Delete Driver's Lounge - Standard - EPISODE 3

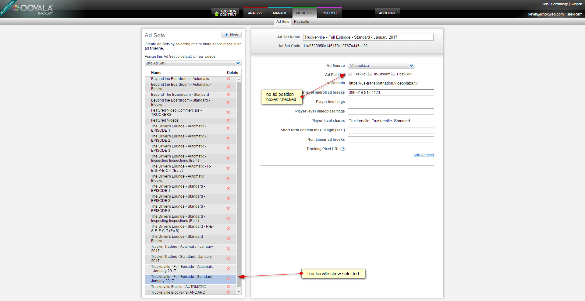point(228,209)
